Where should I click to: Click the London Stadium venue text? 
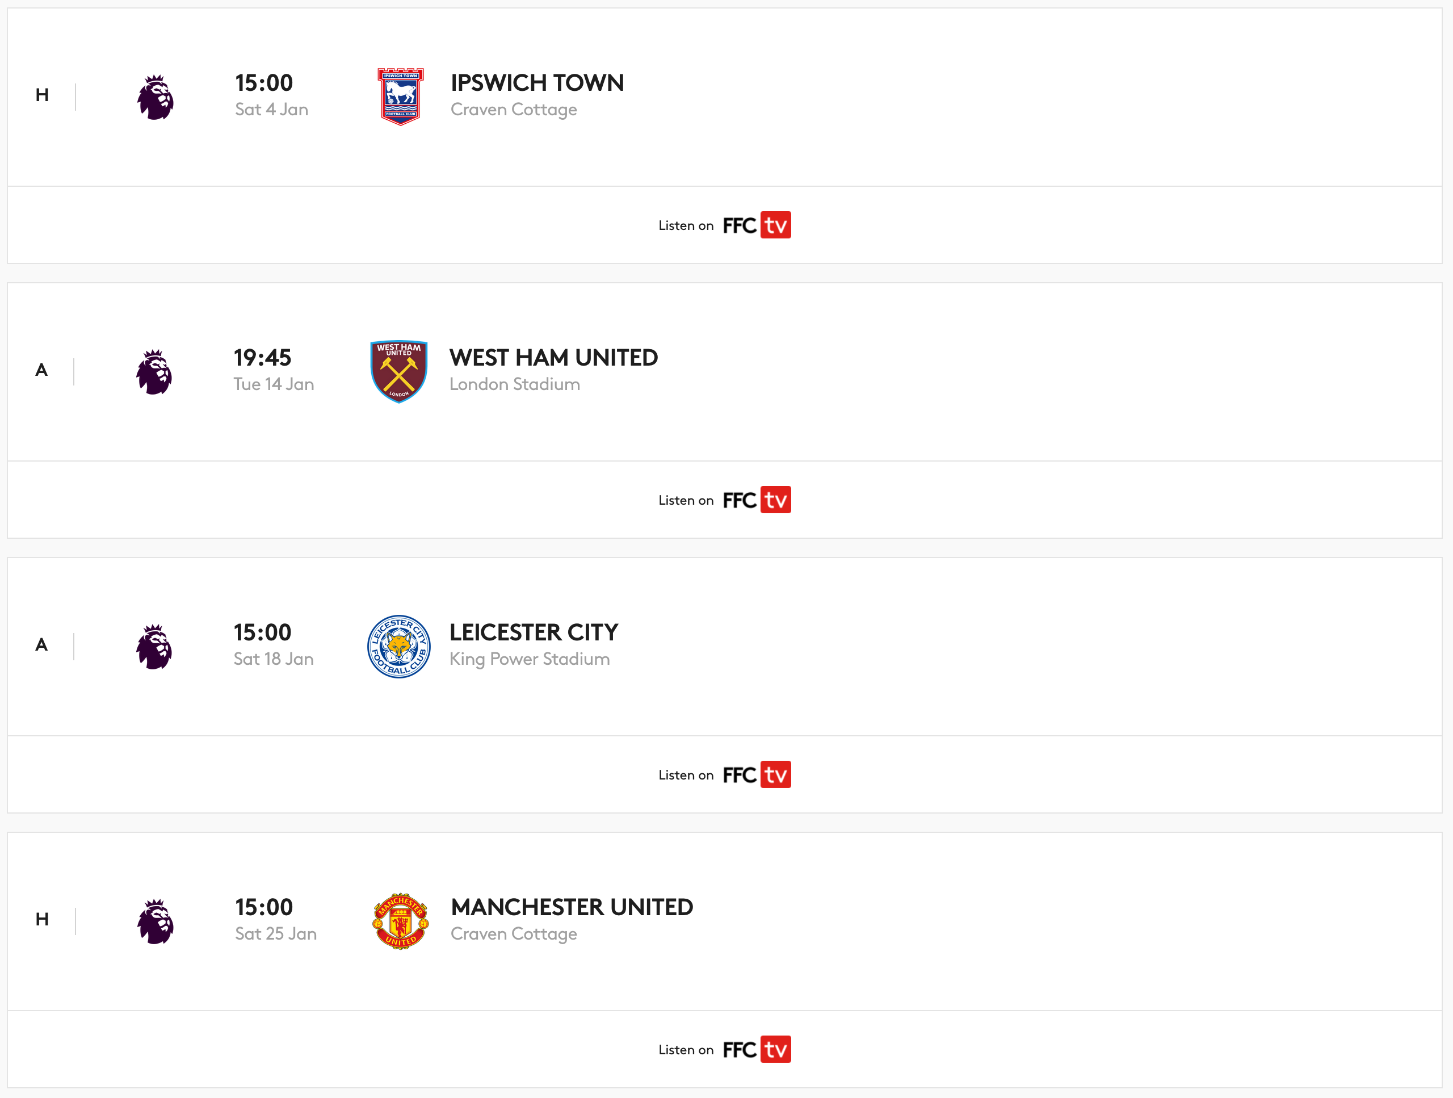pos(515,384)
